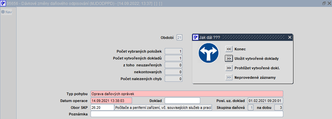The width and height of the screenshot is (332, 119).
Task: Click the Obor SKP code field 26.20
Action: [102, 108]
